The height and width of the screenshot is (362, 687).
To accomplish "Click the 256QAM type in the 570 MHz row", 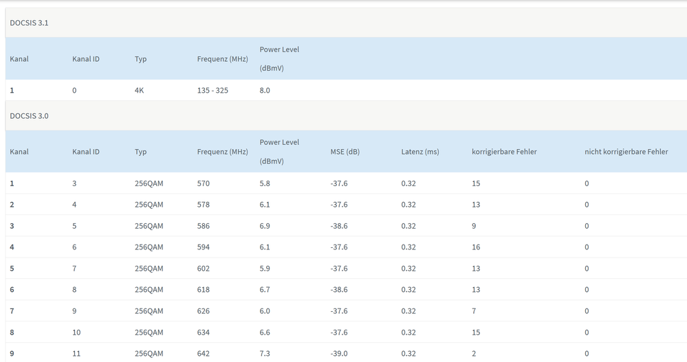I will (x=149, y=183).
